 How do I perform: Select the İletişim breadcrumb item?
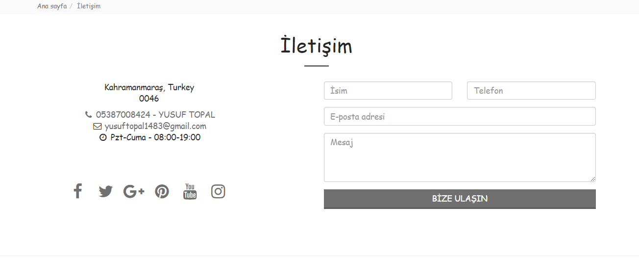pos(89,6)
